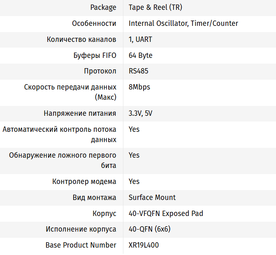
Task: Click Напряжение питания label
Action: 80,113
